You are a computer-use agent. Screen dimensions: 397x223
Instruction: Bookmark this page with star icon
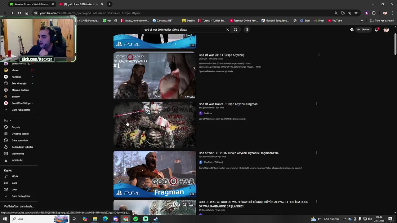356,13
